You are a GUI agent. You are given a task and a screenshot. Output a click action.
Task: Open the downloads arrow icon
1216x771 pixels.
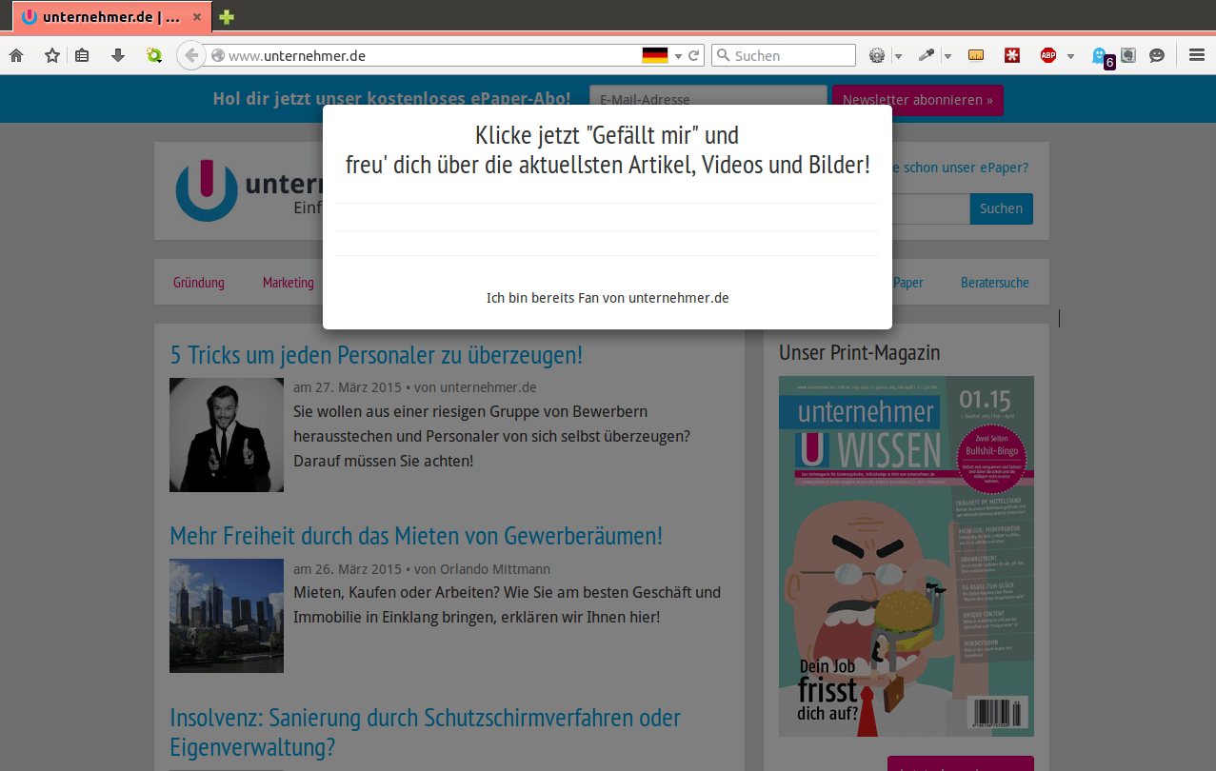[x=118, y=56]
